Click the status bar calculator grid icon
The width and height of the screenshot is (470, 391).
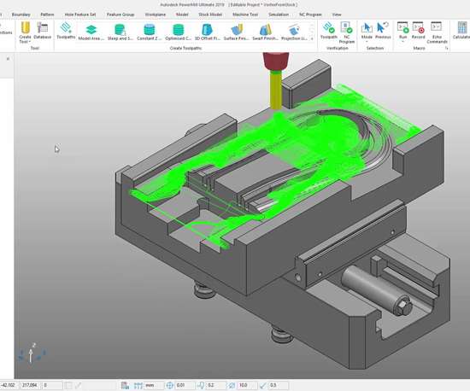(x=125, y=385)
